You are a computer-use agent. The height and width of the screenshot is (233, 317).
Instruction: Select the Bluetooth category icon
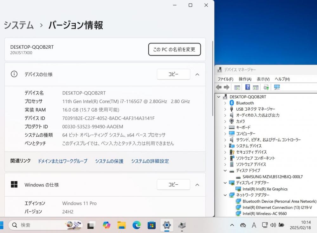[232, 103]
